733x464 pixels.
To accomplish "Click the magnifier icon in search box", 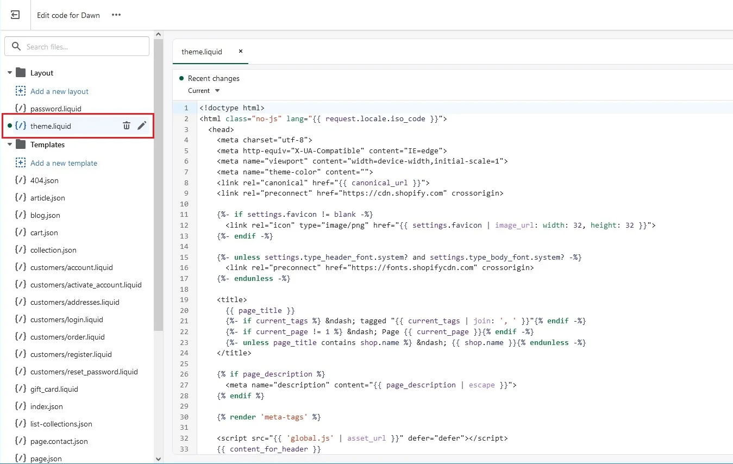I will [x=16, y=47].
